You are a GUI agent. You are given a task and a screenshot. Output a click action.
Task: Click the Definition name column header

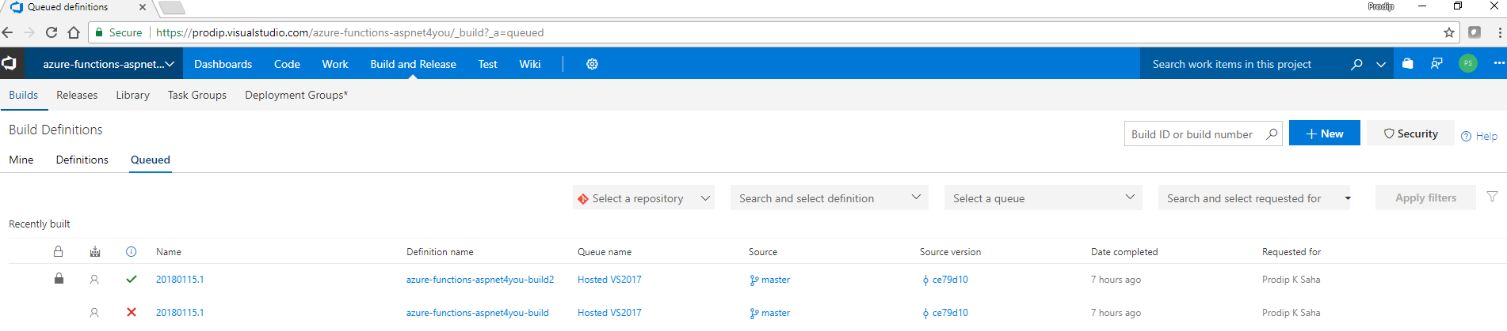coord(440,252)
